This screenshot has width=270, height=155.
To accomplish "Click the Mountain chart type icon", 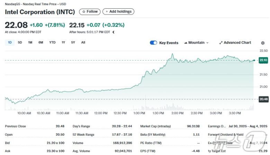I will pos(186,43).
